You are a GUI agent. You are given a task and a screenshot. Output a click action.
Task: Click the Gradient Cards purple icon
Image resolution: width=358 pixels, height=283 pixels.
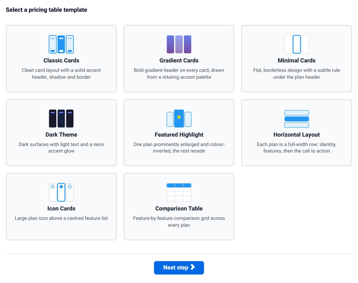coord(179,44)
